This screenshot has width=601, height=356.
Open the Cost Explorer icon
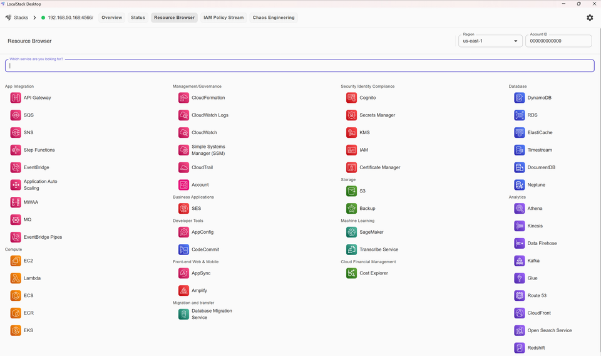(x=351, y=273)
